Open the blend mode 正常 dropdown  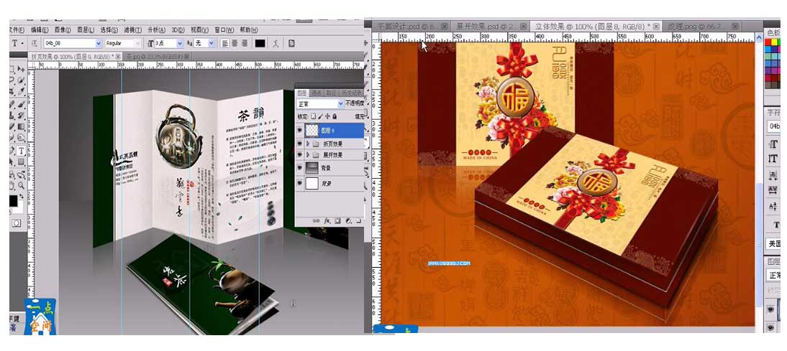[x=321, y=104]
